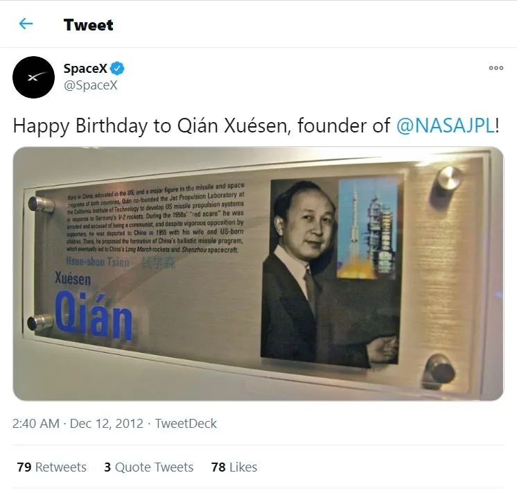The height and width of the screenshot is (491, 517).
Task: Click the back arrow icon
Action: pyautogui.click(x=26, y=24)
